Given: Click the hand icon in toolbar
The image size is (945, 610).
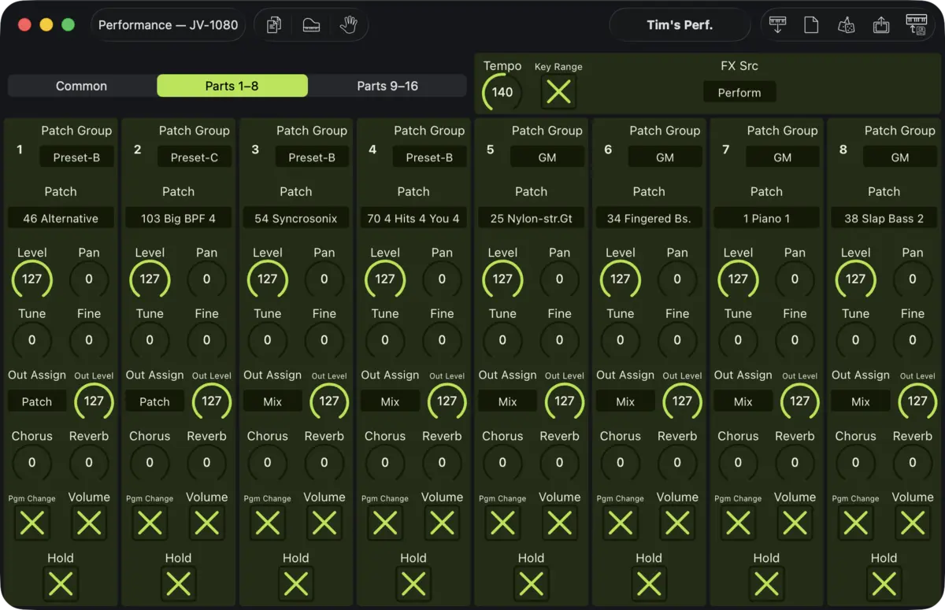Looking at the screenshot, I should (348, 25).
